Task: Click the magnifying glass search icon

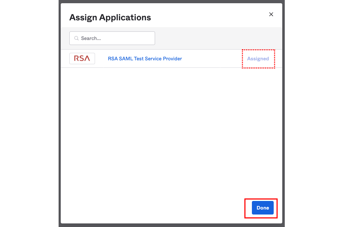Action: tap(76, 38)
